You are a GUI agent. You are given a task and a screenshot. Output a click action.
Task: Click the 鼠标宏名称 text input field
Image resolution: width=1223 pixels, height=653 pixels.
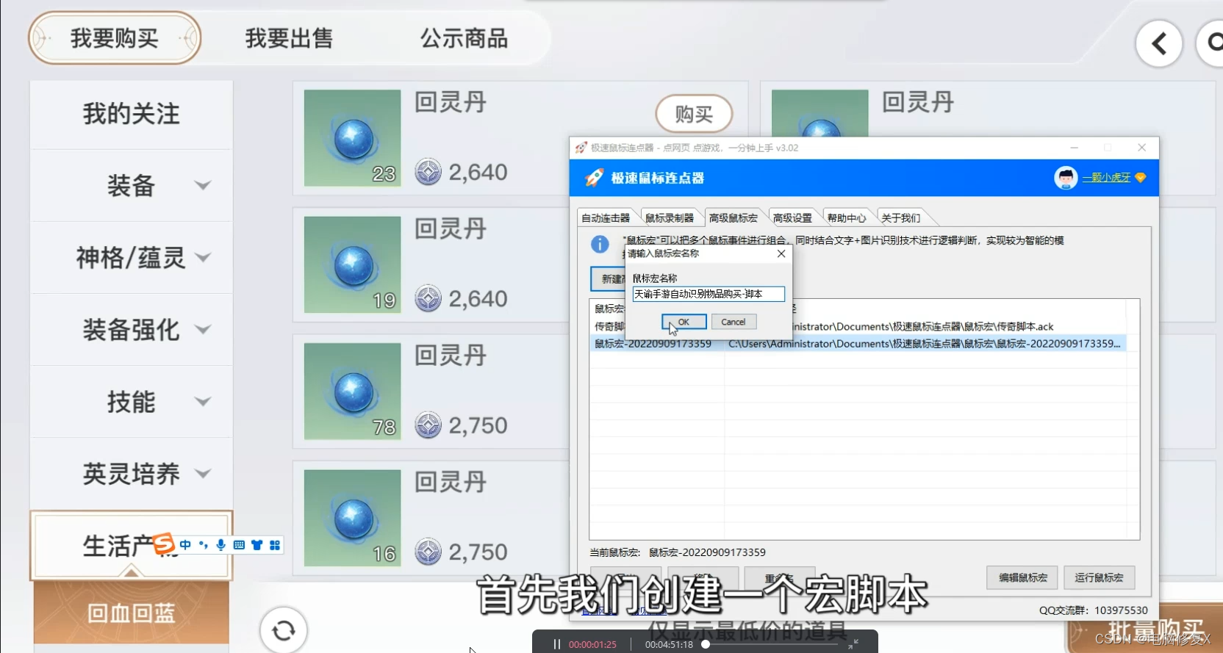pyautogui.click(x=709, y=294)
